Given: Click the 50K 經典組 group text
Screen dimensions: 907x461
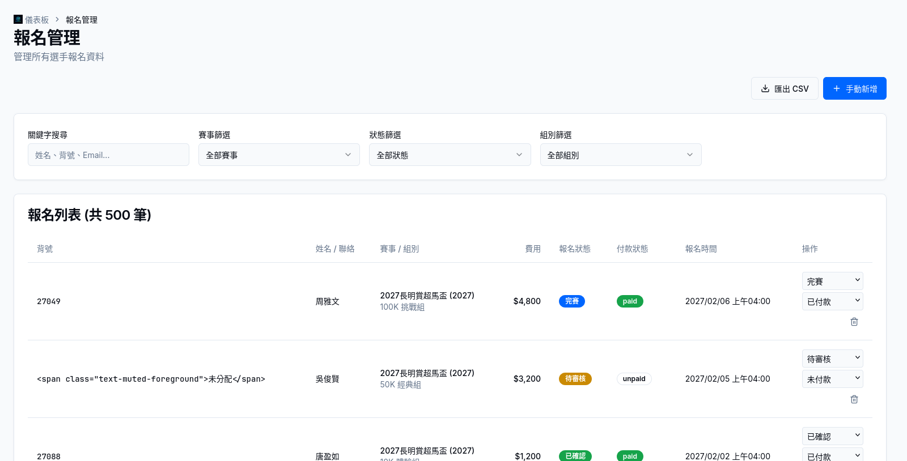Looking at the screenshot, I should [x=401, y=385].
